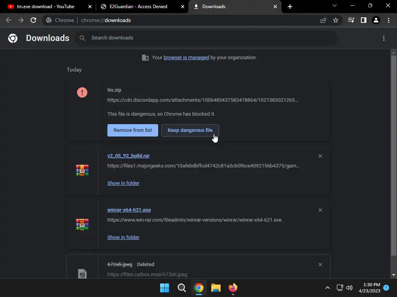Viewport: 397px width, 297px height.
Task: Click the managed organization building icon
Action: [x=145, y=58]
